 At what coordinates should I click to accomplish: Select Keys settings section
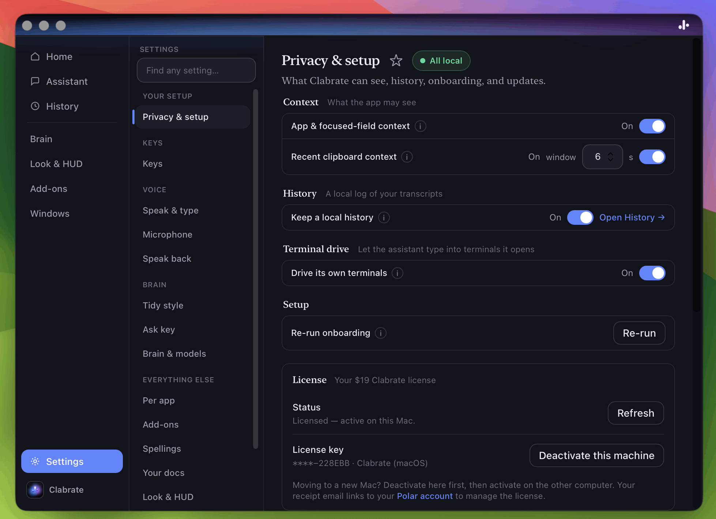(x=193, y=164)
